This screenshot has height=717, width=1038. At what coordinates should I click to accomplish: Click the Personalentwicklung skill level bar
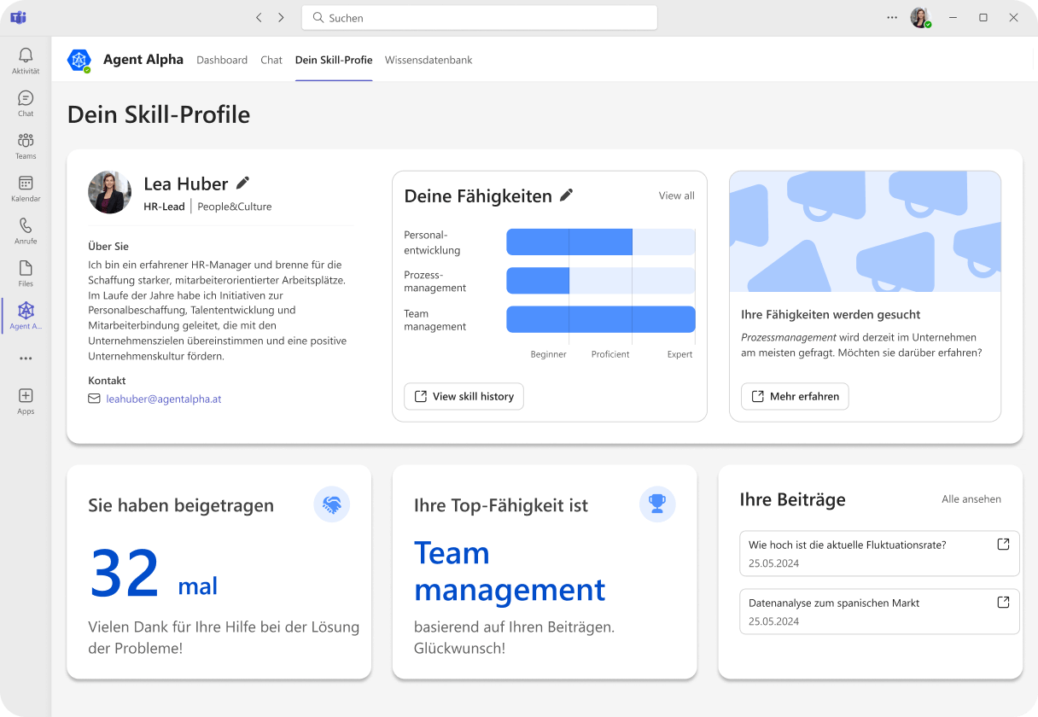[x=600, y=242]
